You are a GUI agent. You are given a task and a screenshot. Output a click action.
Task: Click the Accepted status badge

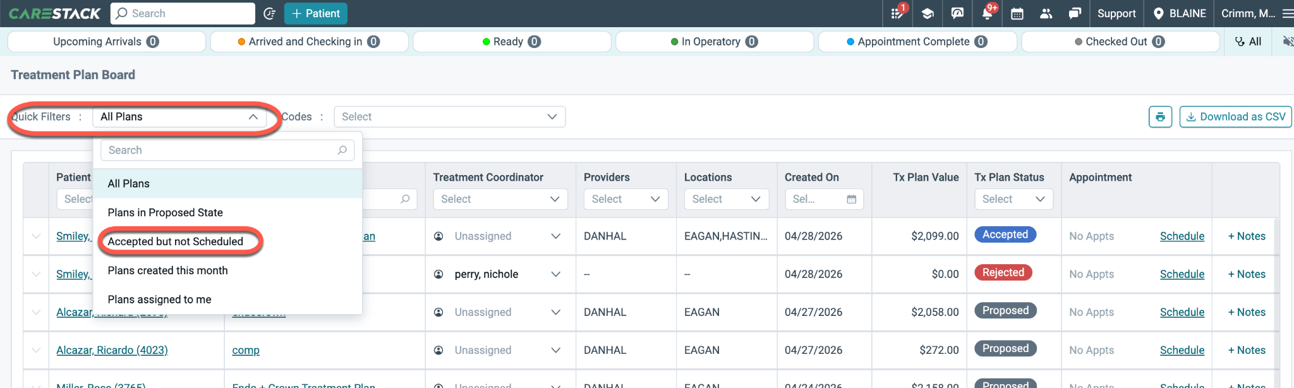tap(1005, 234)
